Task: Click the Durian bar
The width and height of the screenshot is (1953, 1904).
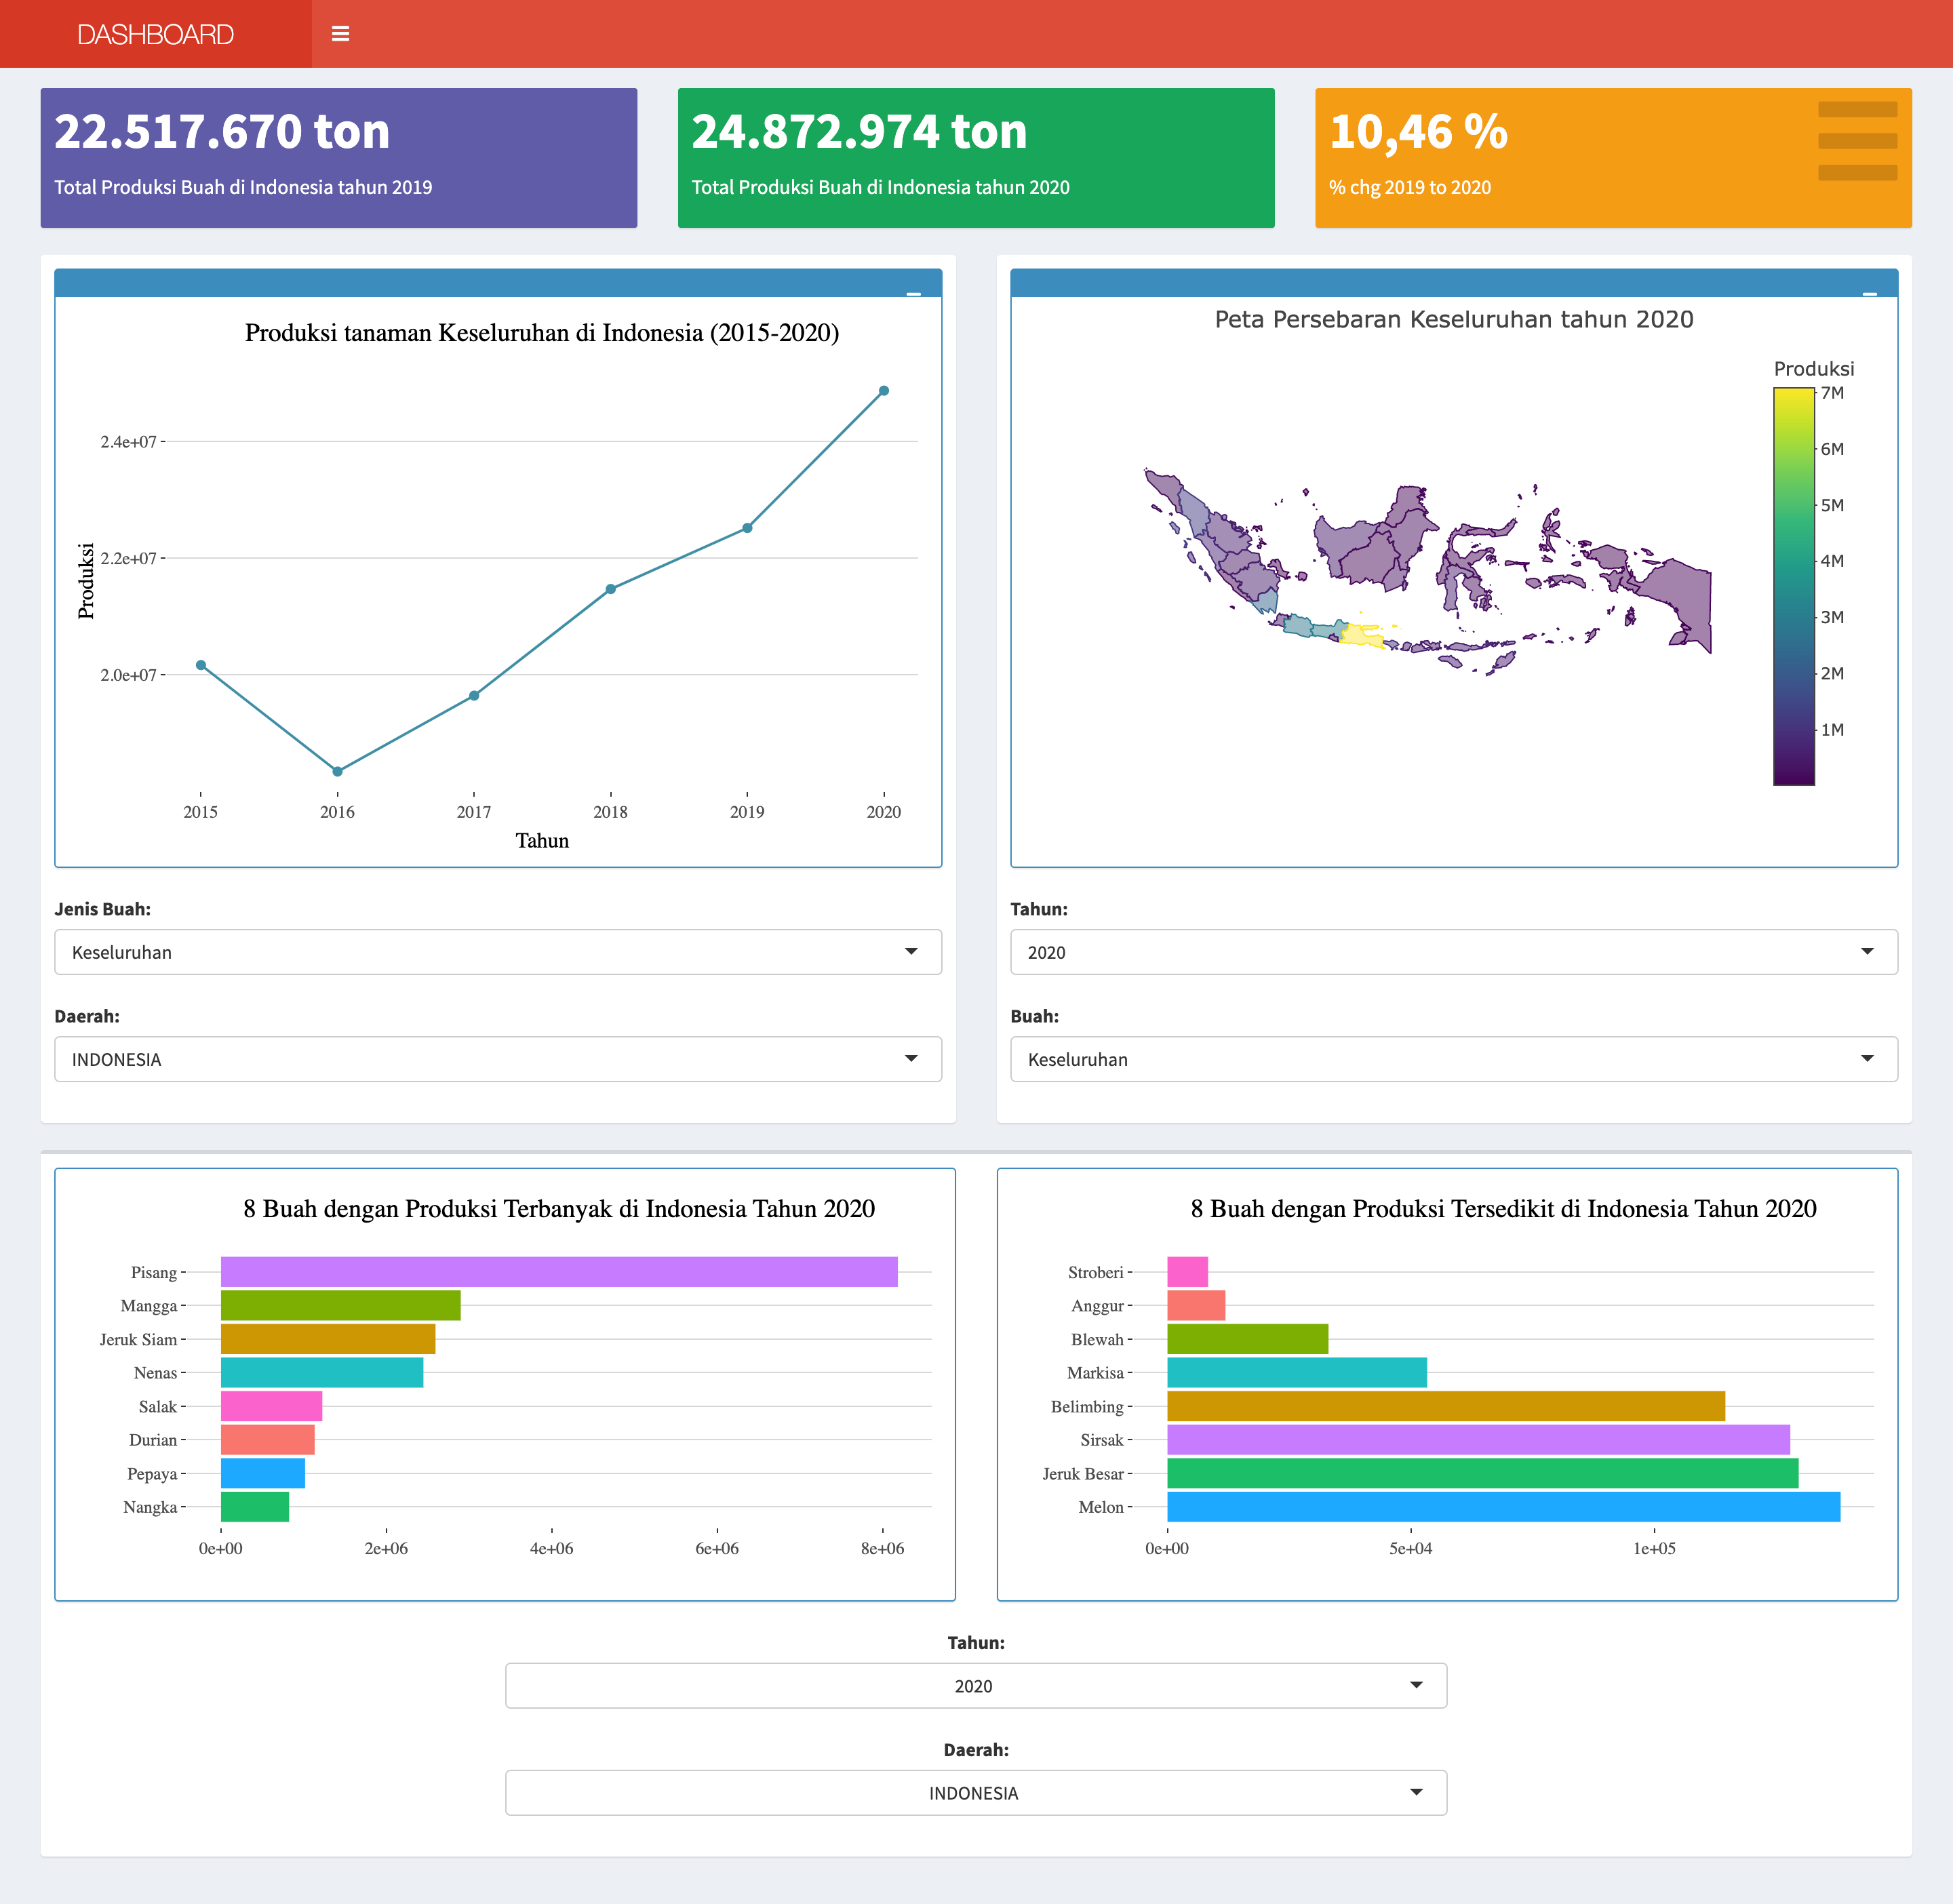Action: (268, 1440)
